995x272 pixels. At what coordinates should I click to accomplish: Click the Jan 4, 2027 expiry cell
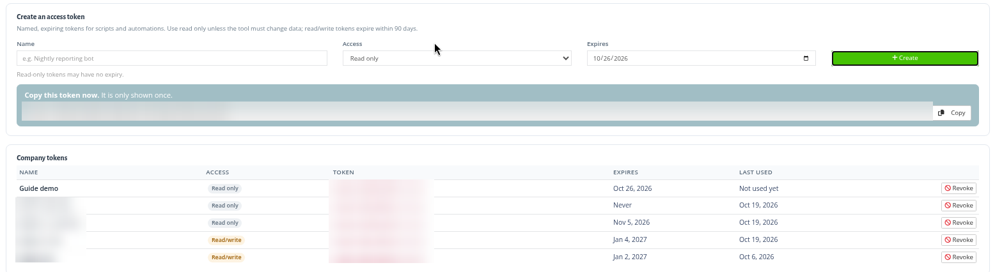630,240
